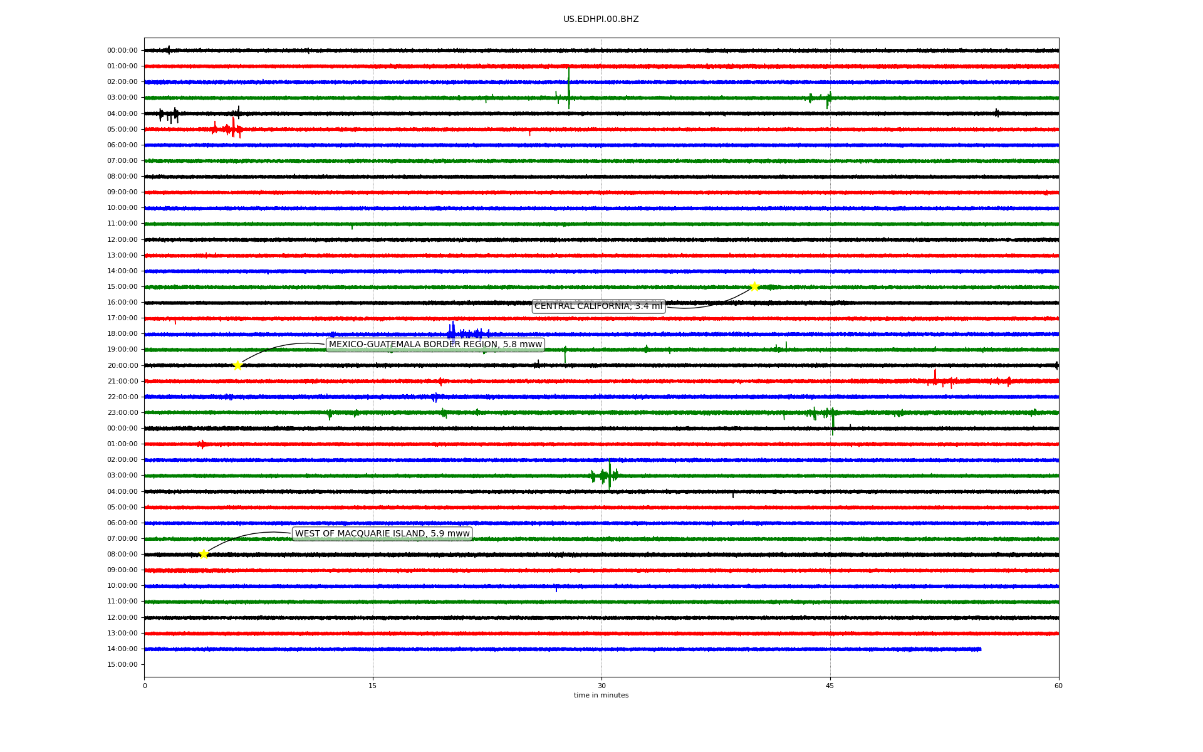Click the Mexico-Guatemala border event star marker
This screenshot has width=1203, height=752.
pyautogui.click(x=237, y=365)
